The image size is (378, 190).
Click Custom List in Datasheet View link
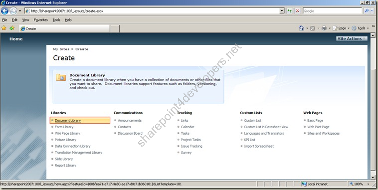(x=266, y=127)
